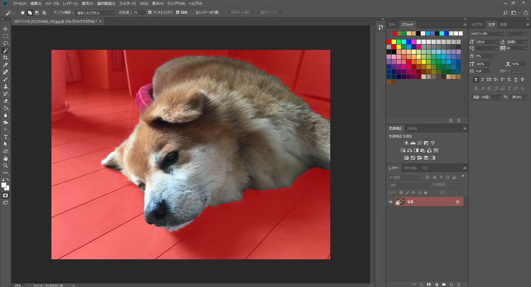The width and height of the screenshot is (531, 287).
Task: Hide the 背景 layer with eye icon
Action: point(390,202)
